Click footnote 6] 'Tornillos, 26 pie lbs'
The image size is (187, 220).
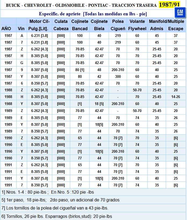point(25,216)
